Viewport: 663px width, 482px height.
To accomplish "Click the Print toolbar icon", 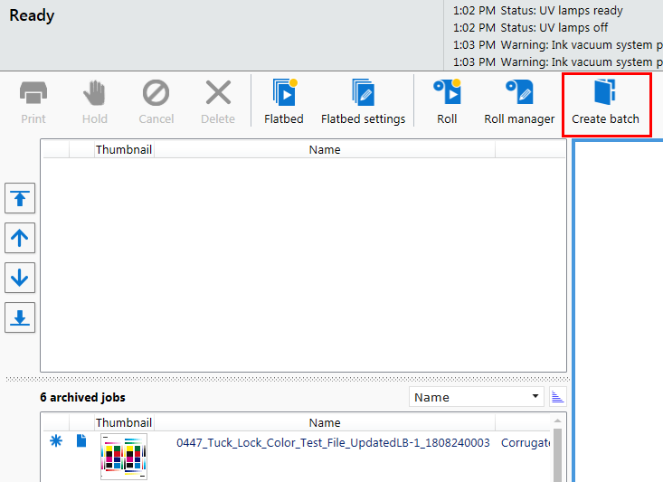I will point(33,101).
